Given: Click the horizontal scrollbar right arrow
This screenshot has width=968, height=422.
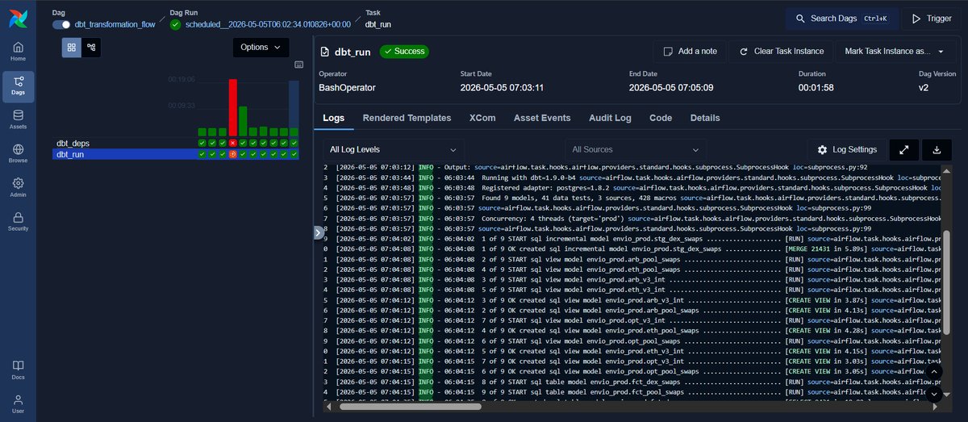Looking at the screenshot, I should point(937,407).
